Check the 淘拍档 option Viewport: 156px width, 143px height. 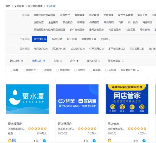(x=75, y=70)
